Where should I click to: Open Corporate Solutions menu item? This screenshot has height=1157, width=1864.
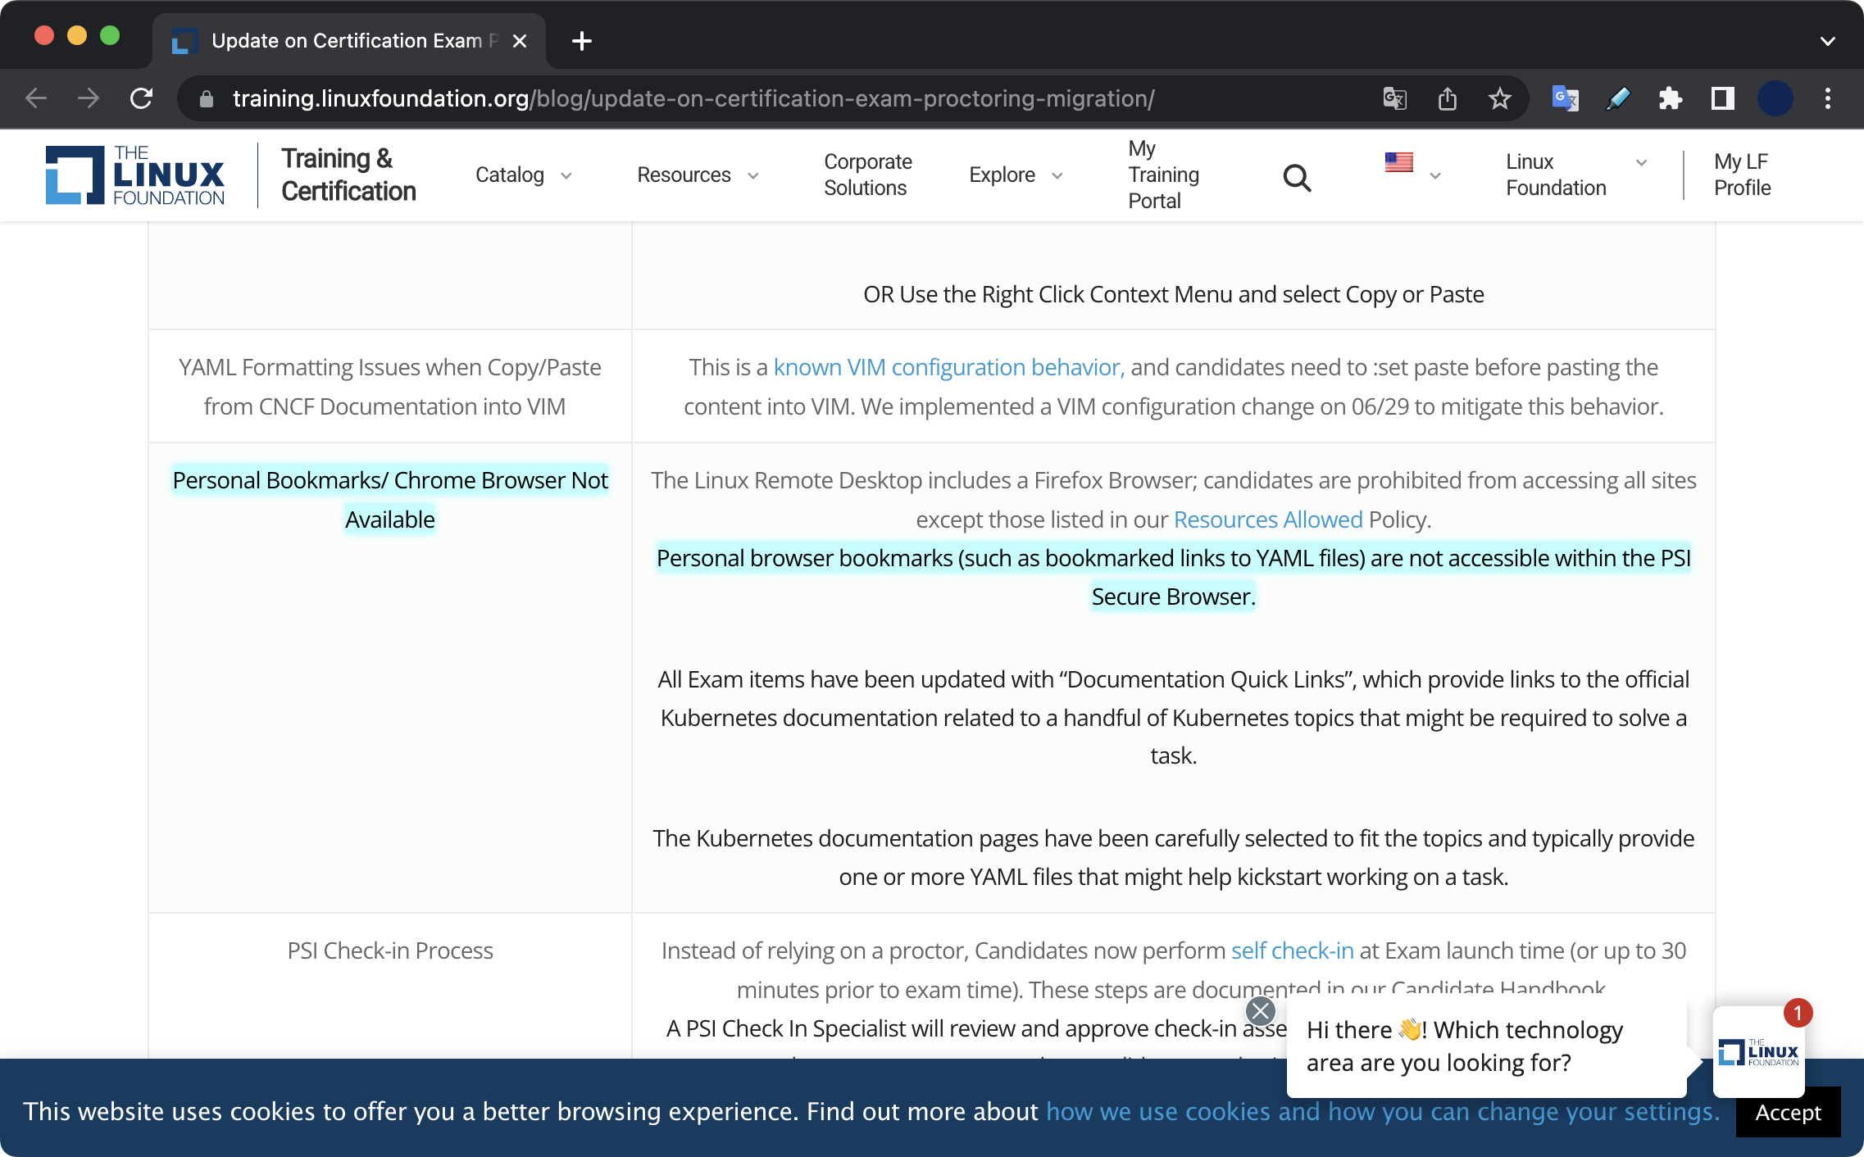867,175
